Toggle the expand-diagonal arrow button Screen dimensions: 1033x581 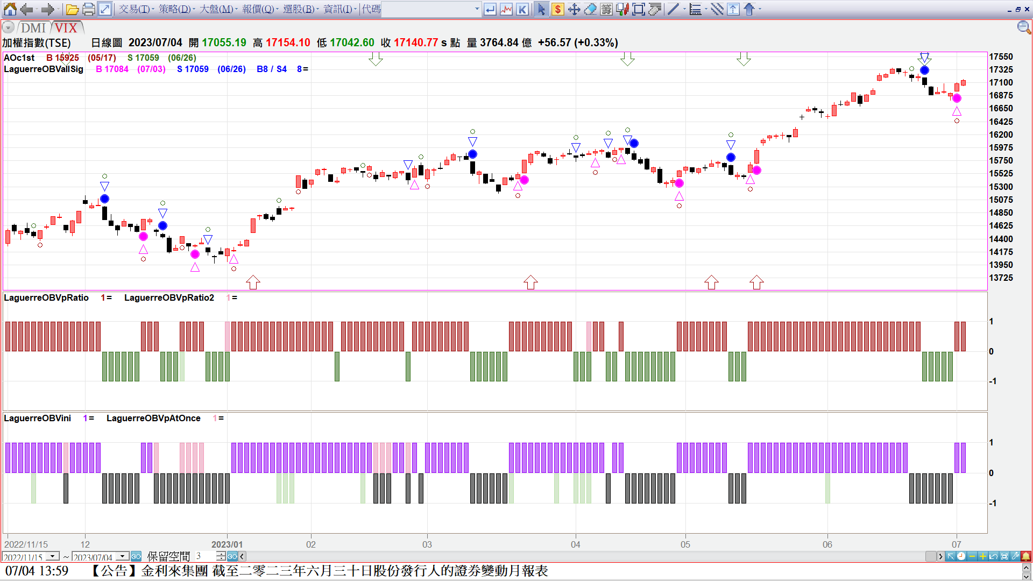(x=105, y=9)
